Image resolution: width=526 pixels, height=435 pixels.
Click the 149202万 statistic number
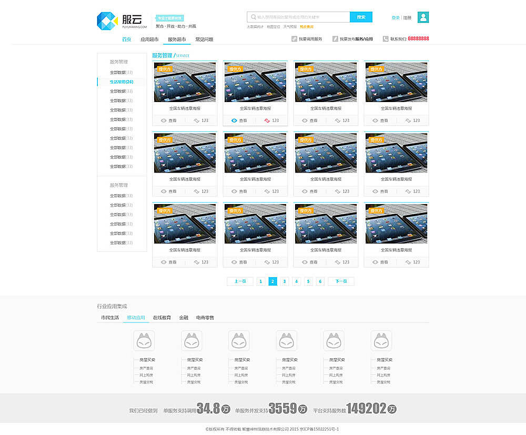(371, 409)
